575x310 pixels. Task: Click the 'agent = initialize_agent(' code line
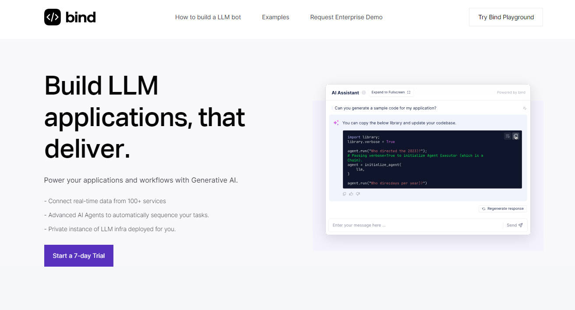tap(374, 165)
